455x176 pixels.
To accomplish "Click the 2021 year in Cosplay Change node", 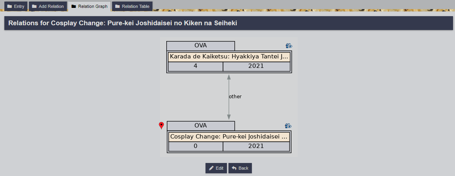I will (256, 146).
